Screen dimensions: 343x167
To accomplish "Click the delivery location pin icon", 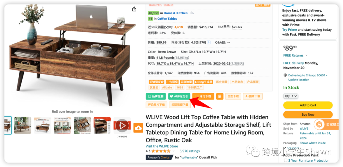I will click(x=285, y=75).
